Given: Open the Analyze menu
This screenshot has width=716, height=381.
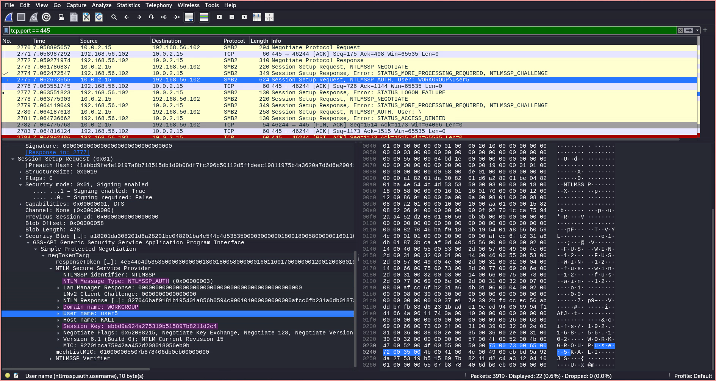Looking at the screenshot, I should coord(102,5).
